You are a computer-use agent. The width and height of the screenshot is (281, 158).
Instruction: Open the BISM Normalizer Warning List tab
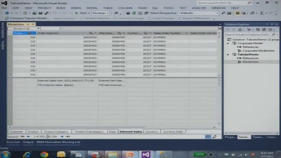58,142
